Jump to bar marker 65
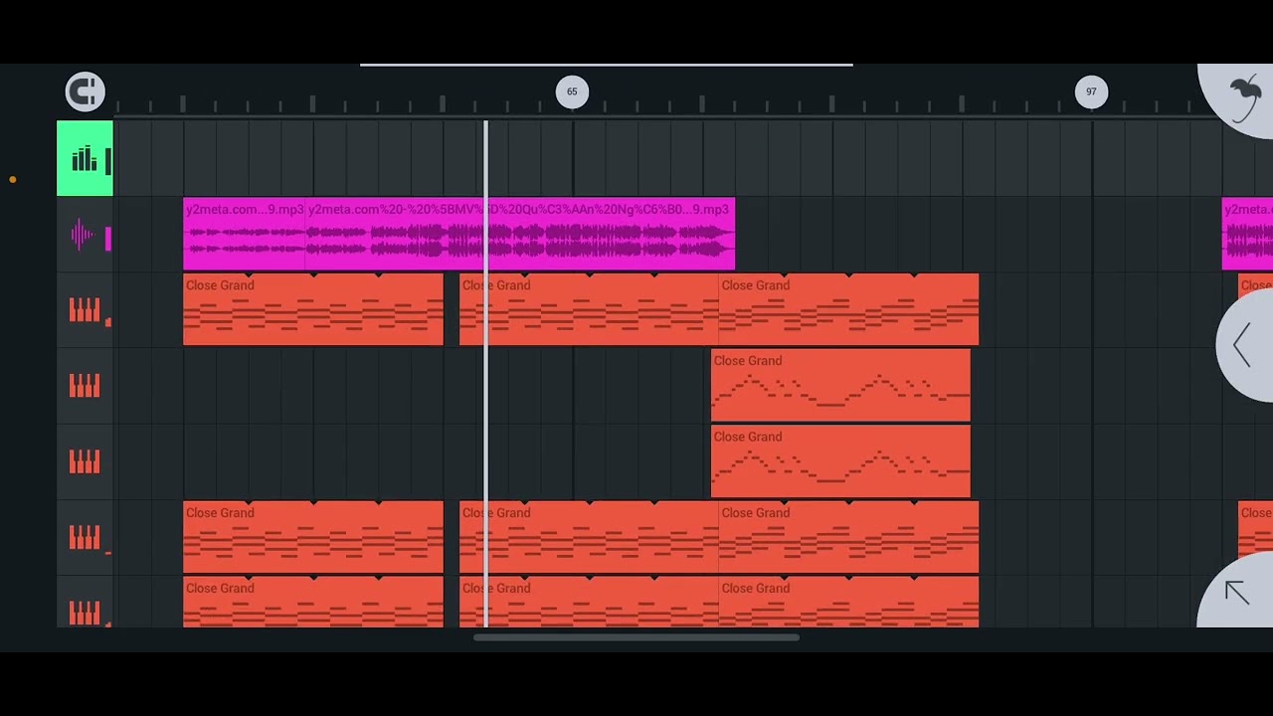1273x716 pixels. 572,91
